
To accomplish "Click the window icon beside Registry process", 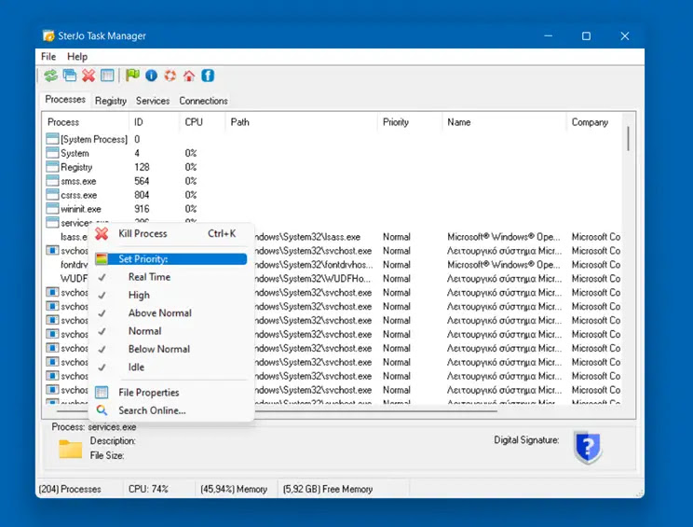I will (x=52, y=167).
